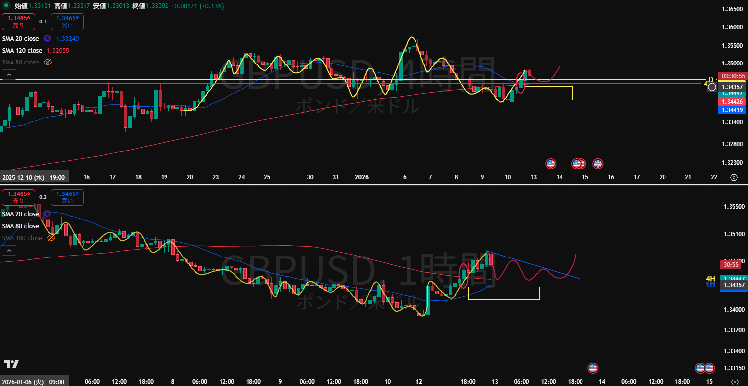Select the yellow rectangle drawing in upper chart
Screen dimensions: 748x386
click(548, 100)
